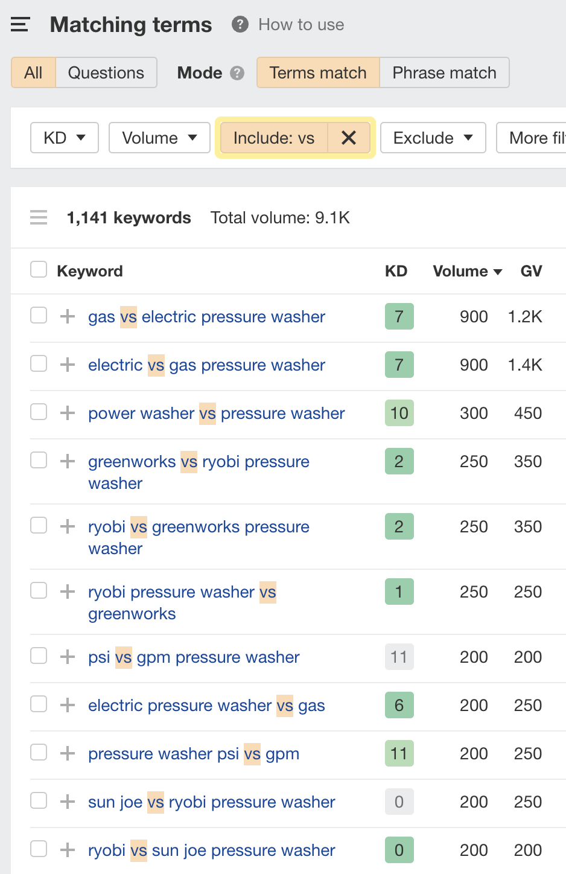Select Phrase match mode
Screen dimensions: 566x874
coord(444,72)
